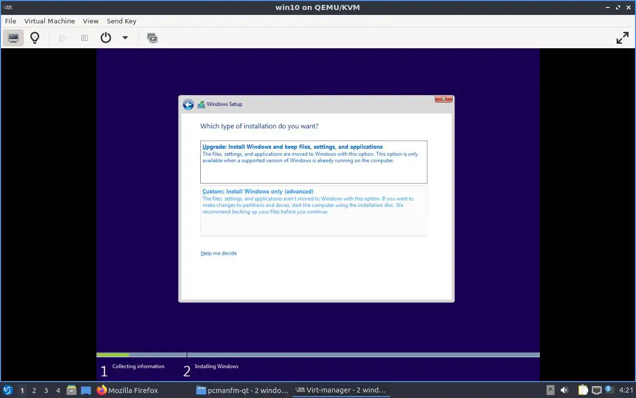This screenshot has height=398, width=636.
Task: Open the shutdown options dropdown arrow
Action: click(x=125, y=38)
